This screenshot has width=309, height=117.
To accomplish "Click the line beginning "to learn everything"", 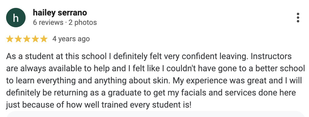I will pyautogui.click(x=154, y=81).
